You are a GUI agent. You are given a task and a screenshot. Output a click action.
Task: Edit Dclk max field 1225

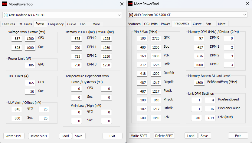coord(156,65)
